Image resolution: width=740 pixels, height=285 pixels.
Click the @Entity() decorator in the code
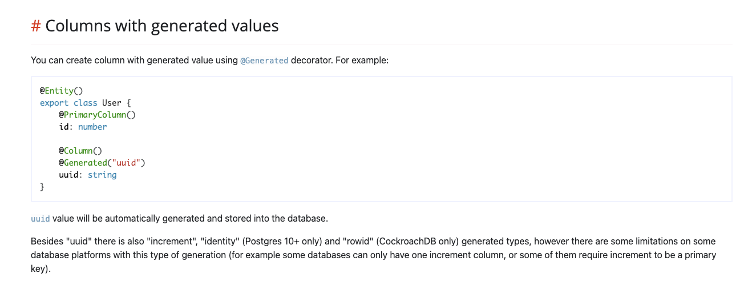62,91
